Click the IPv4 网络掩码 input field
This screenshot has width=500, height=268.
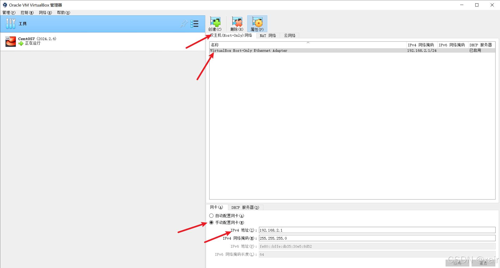click(377, 238)
